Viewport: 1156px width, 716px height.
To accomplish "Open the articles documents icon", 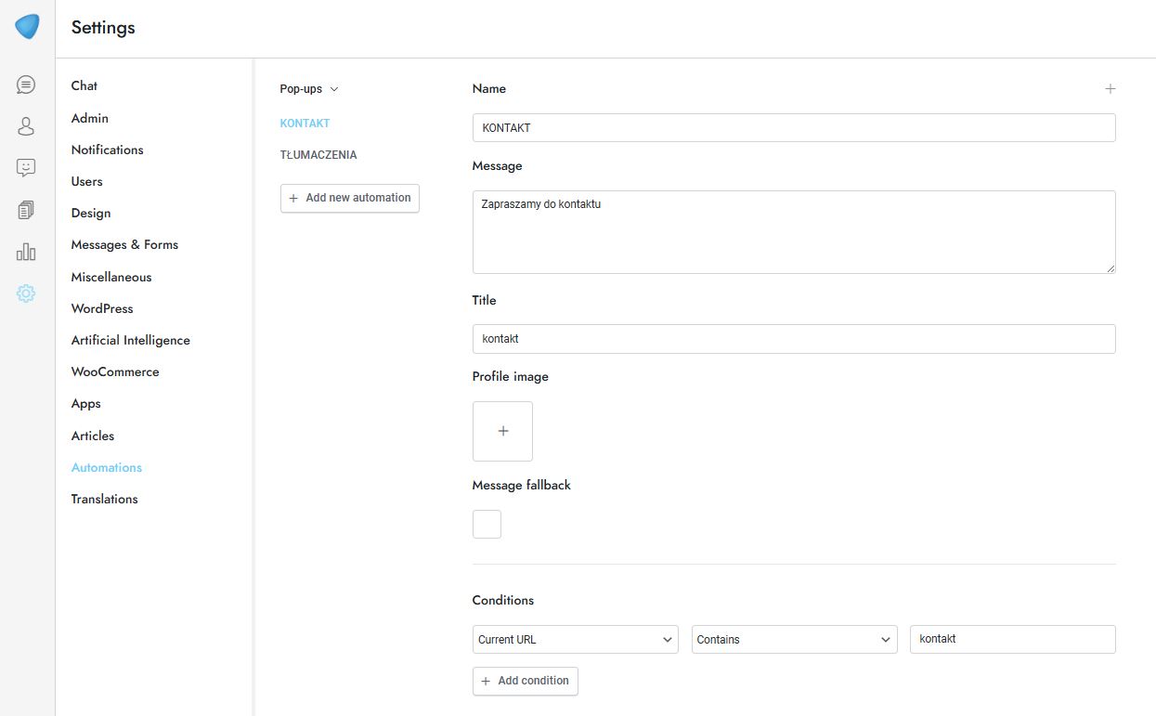I will tap(26, 210).
